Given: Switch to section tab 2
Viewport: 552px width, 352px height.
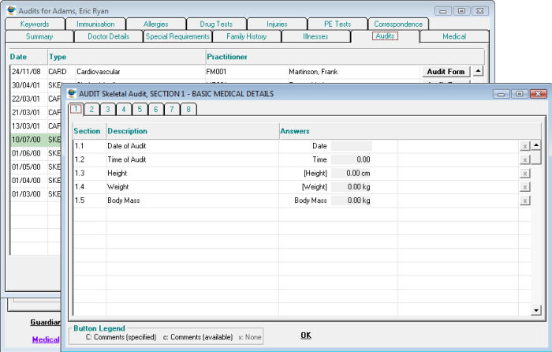Looking at the screenshot, I should (91, 109).
